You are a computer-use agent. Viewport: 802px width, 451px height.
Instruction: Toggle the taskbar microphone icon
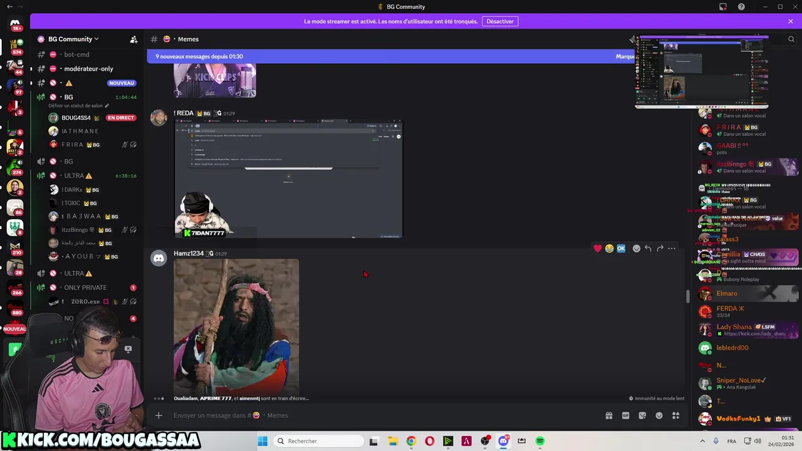[x=716, y=441]
